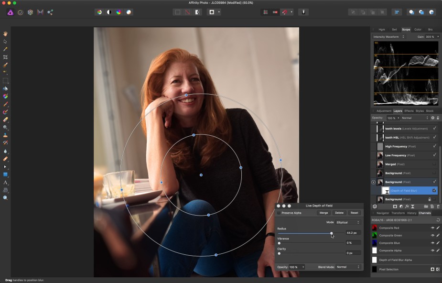Switch to Export Persona
Screen dimensions: 442x283
point(50,12)
